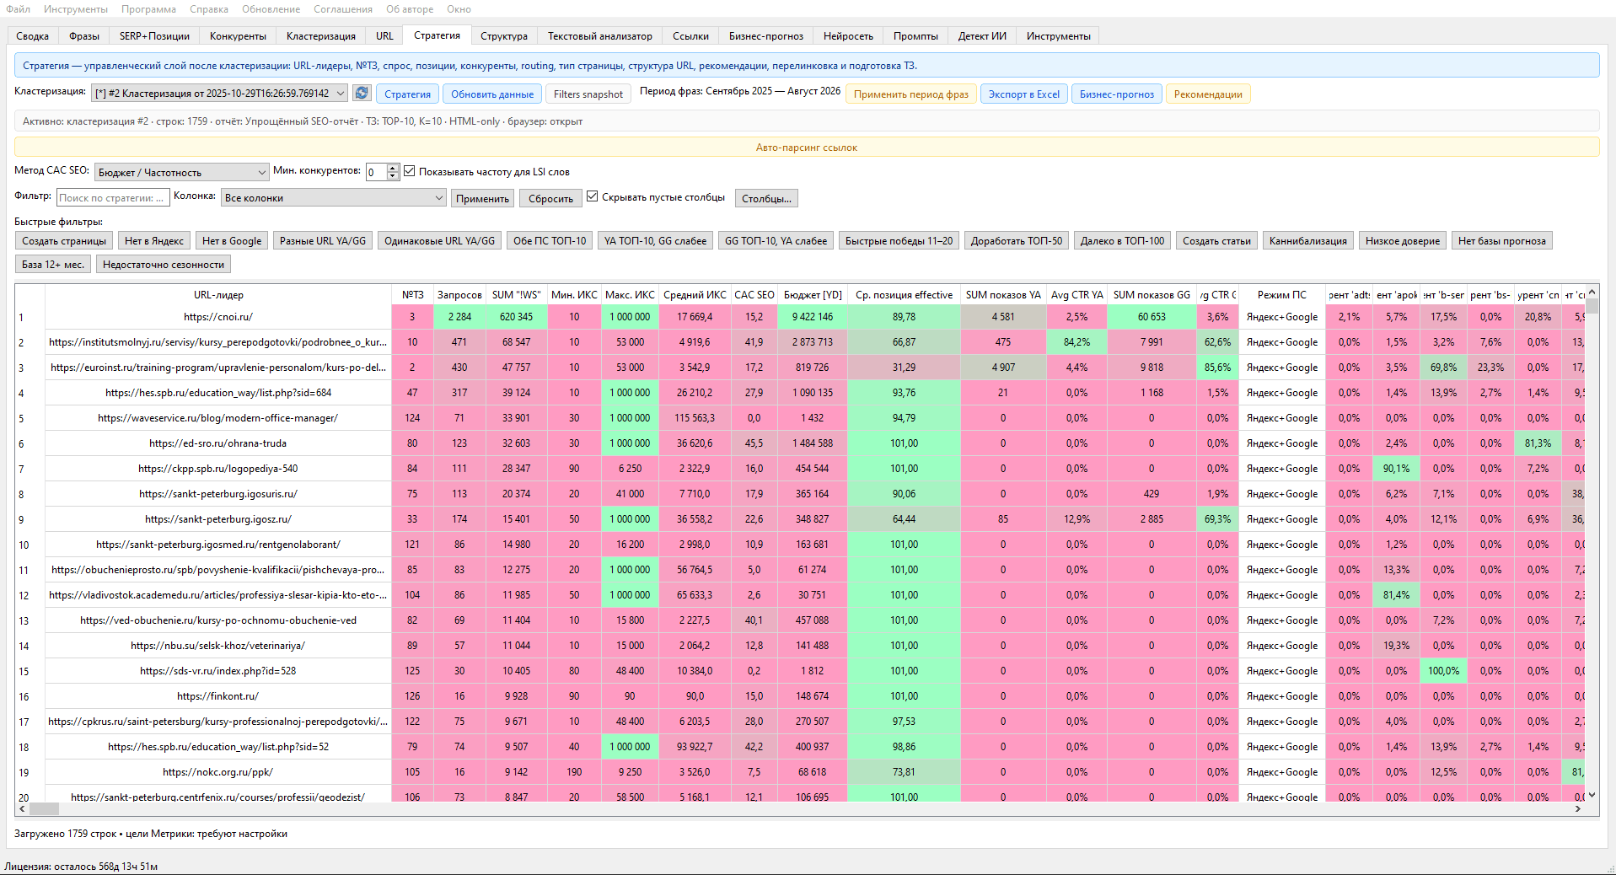Toggle 'Показывать частоту для LSI слов' checkbox
Screen dimensions: 1616x875
click(x=410, y=171)
